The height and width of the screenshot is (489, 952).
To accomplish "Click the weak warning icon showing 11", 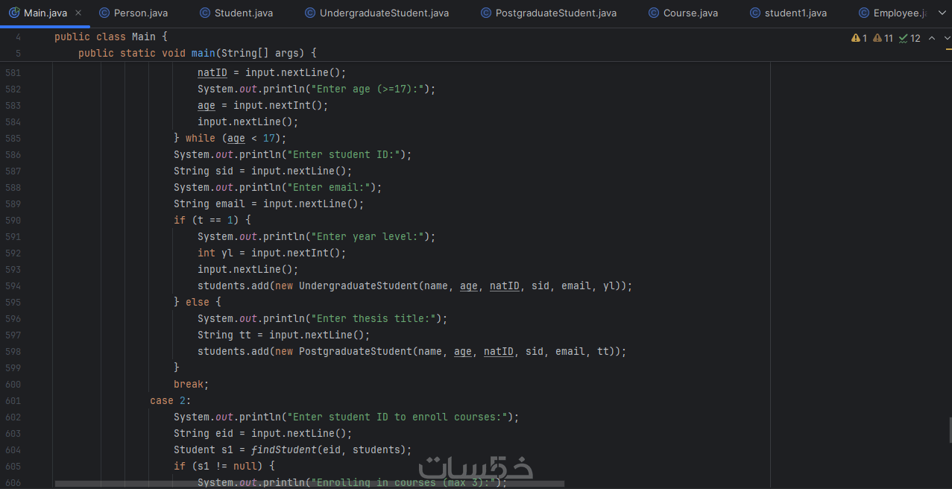I will click(883, 38).
